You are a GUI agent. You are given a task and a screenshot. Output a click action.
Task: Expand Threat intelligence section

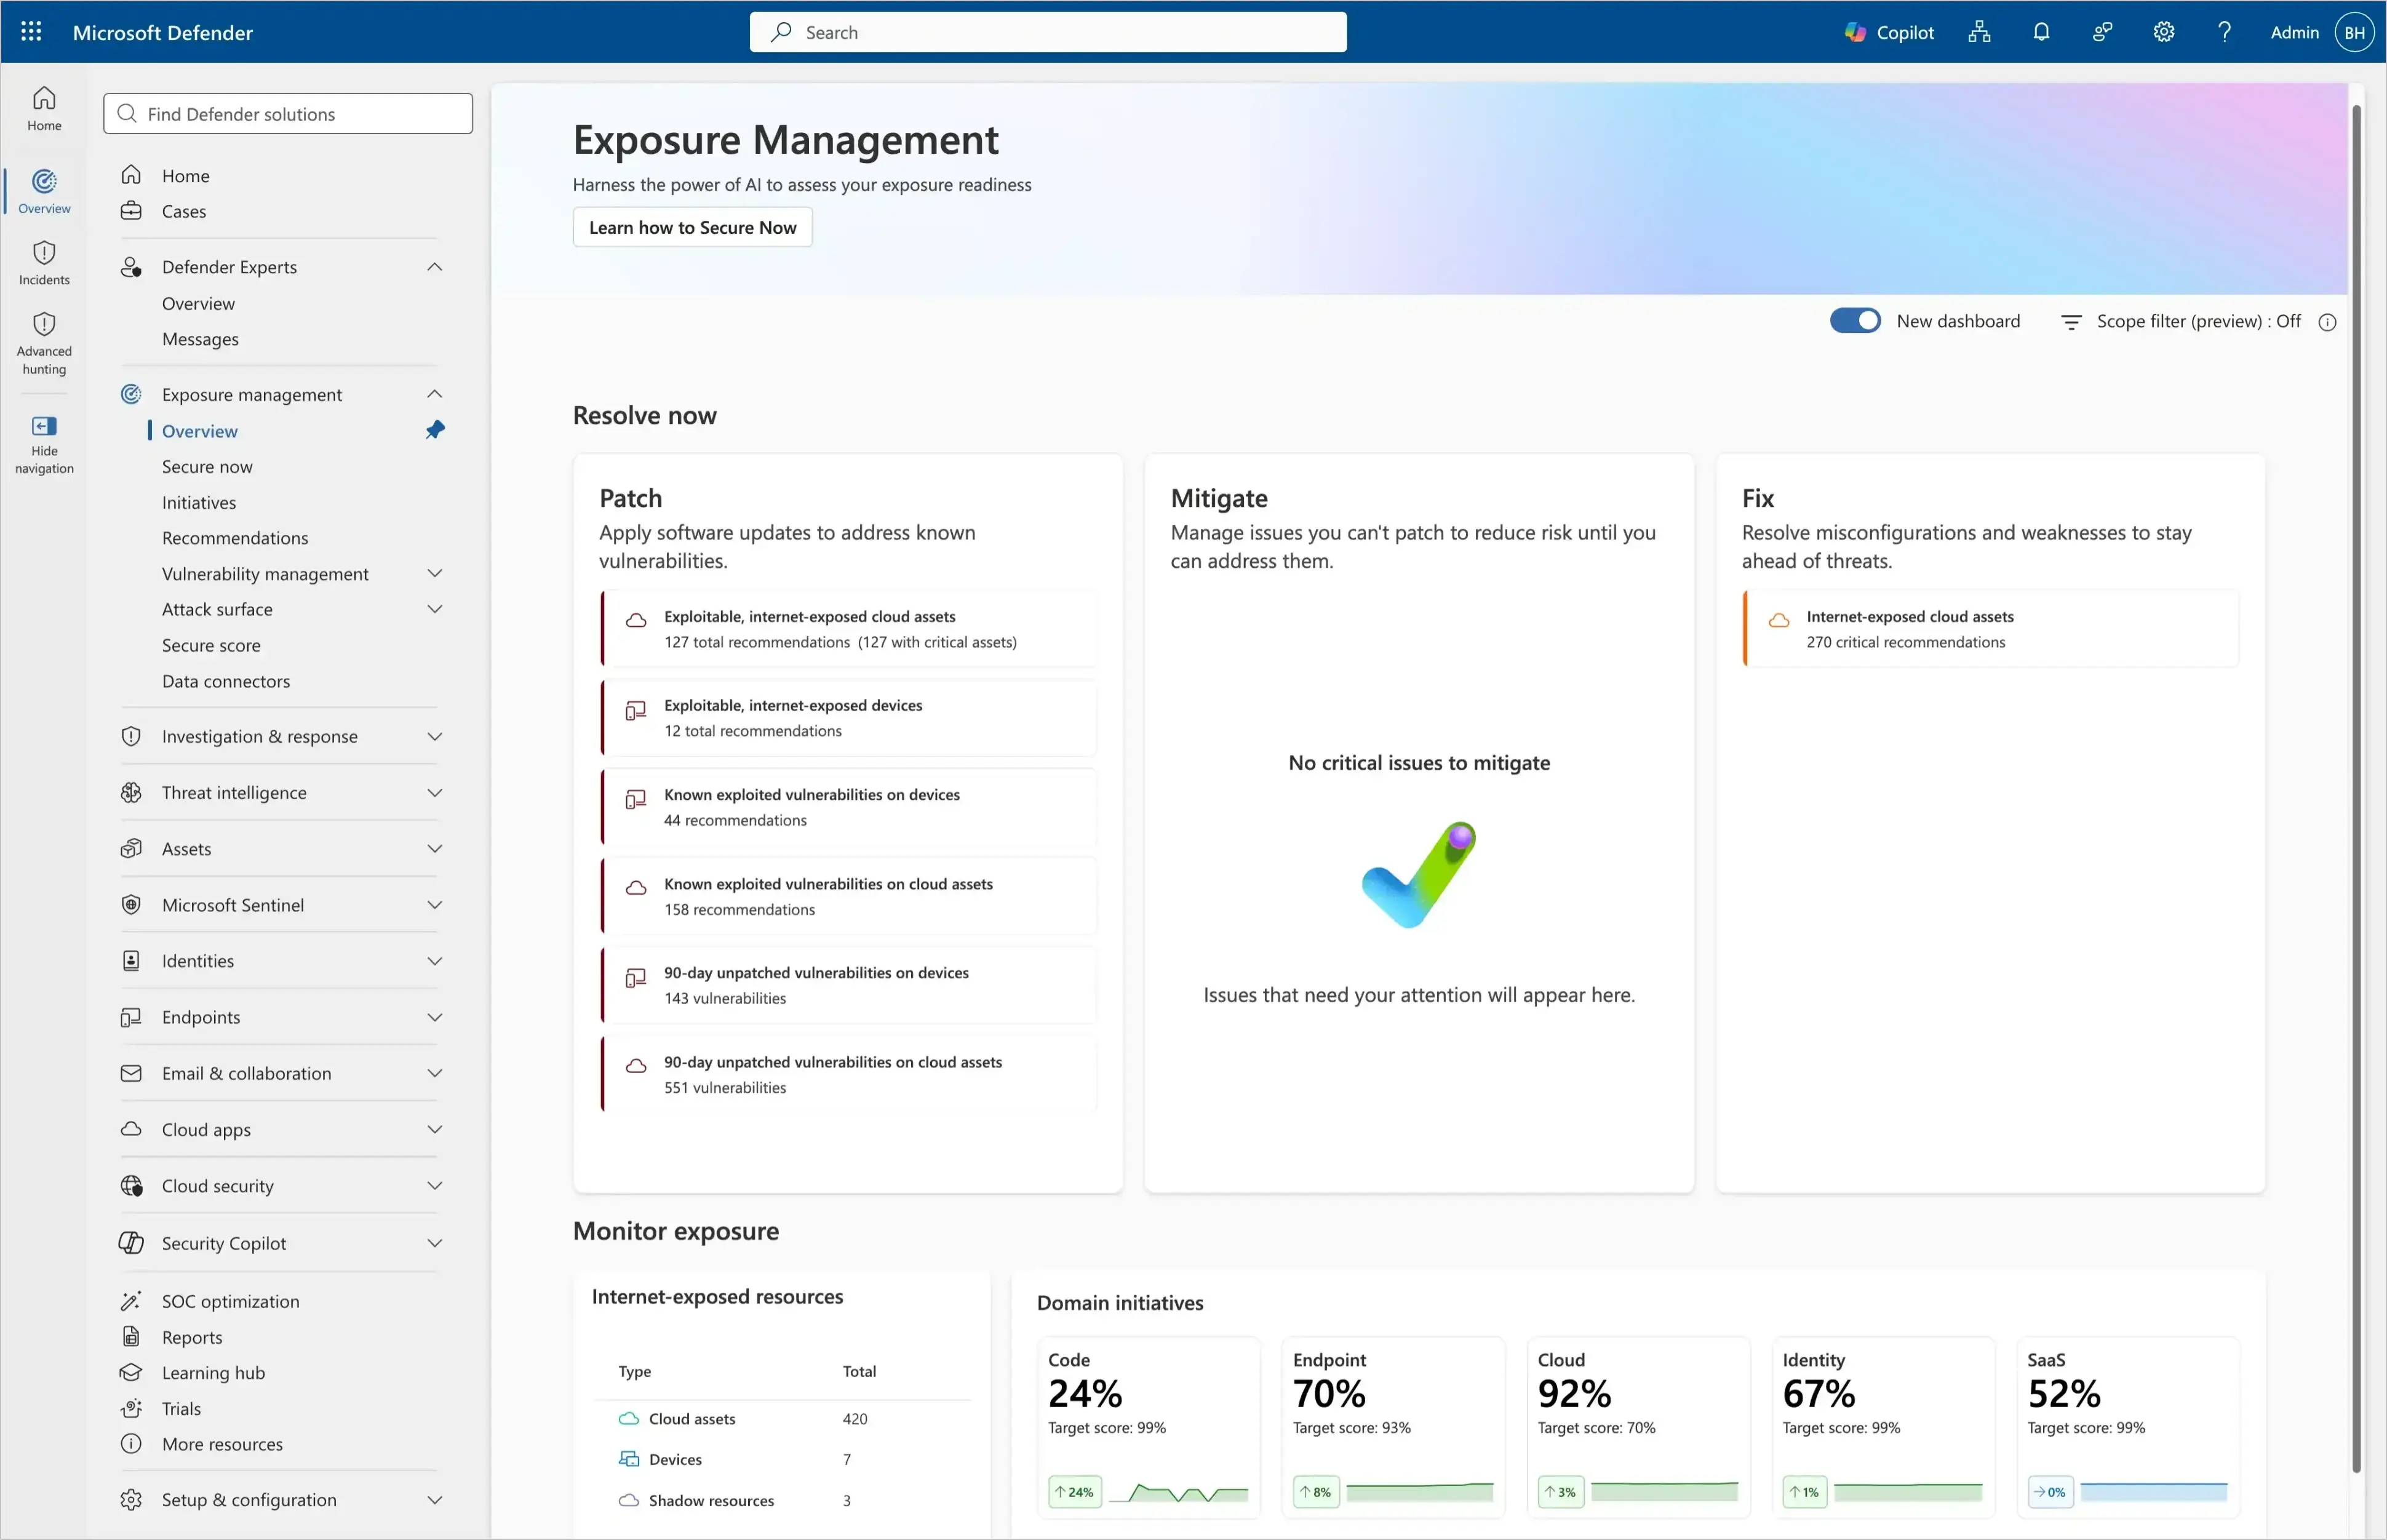(x=435, y=793)
